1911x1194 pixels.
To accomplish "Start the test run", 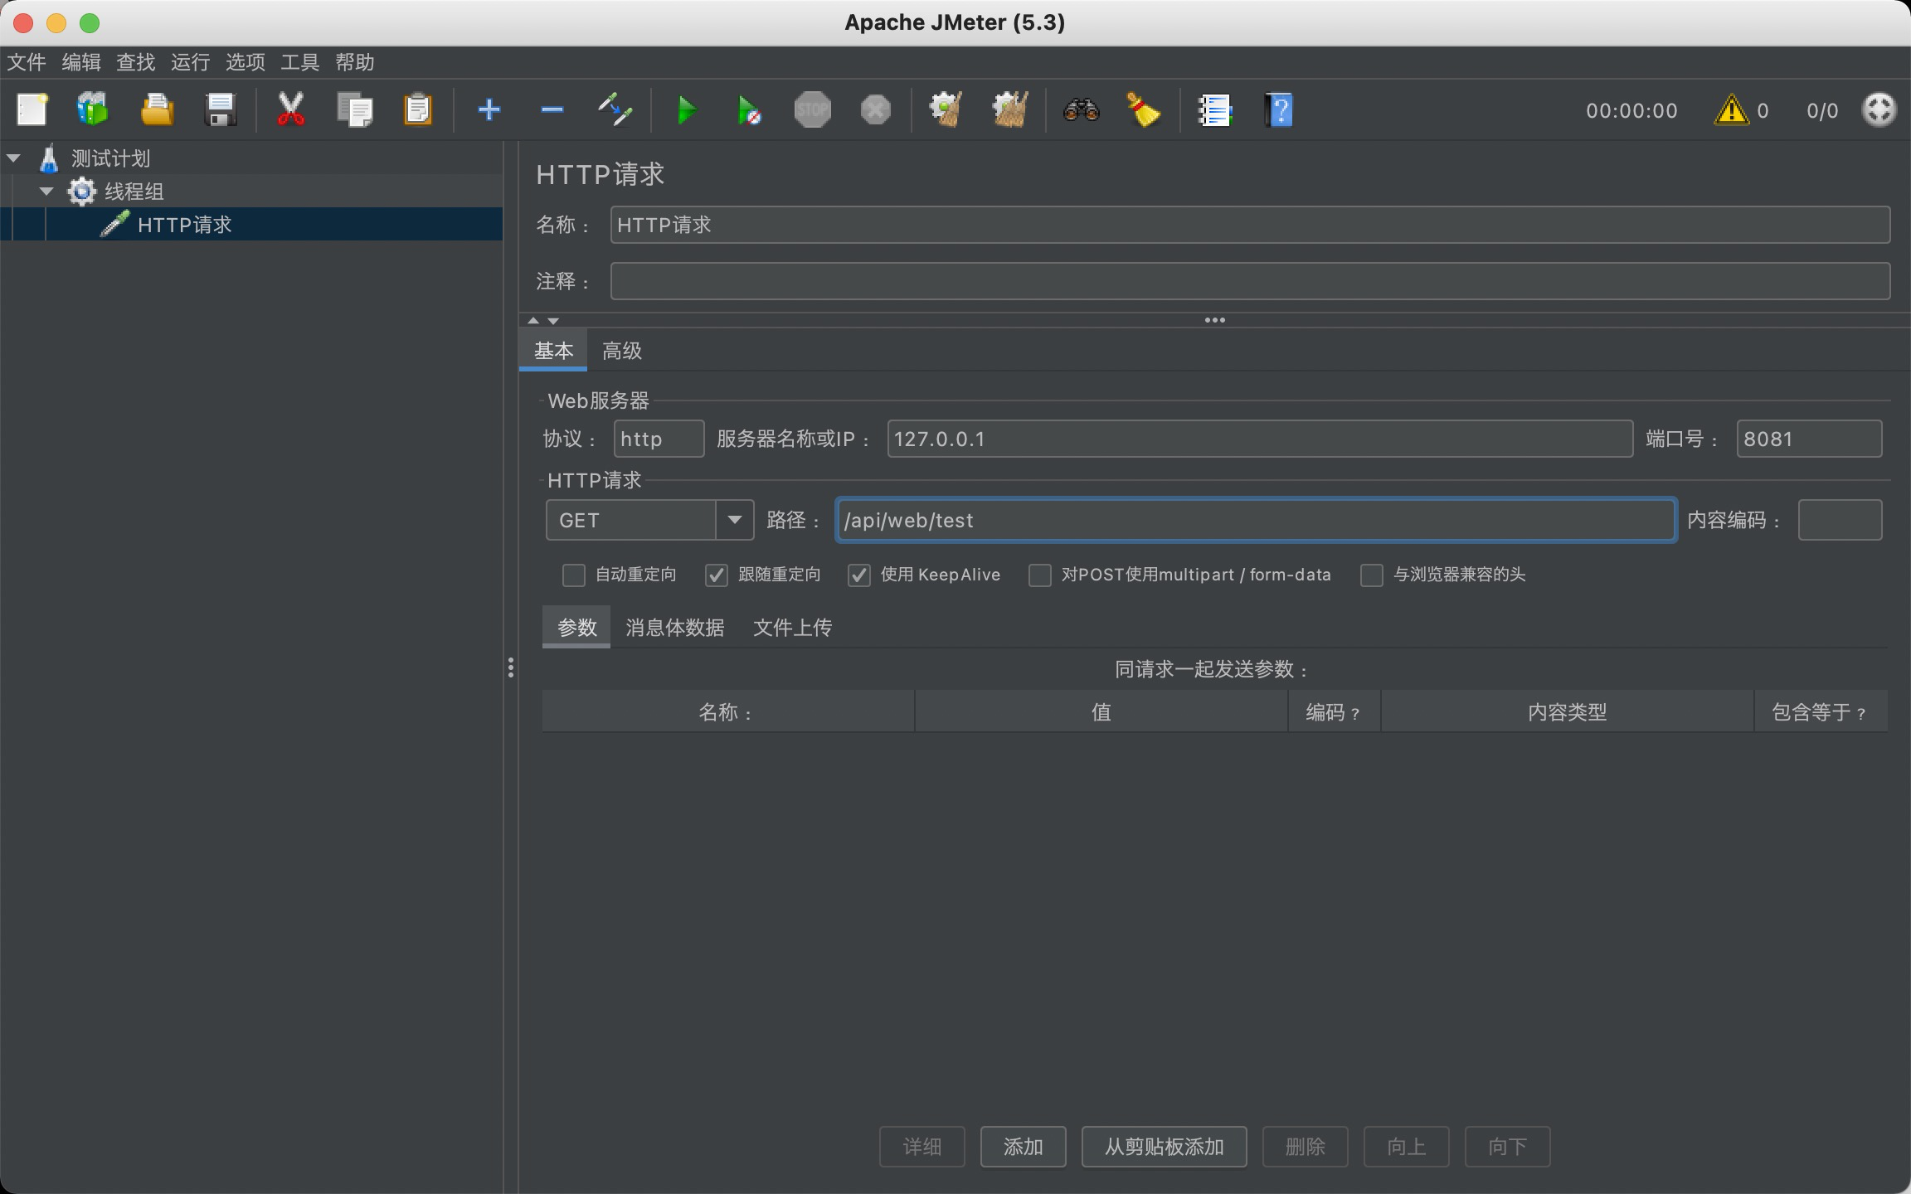I will click(x=685, y=110).
